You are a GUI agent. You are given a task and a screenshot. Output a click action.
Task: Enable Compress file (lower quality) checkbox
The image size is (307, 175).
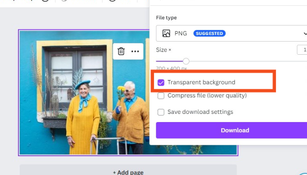pyautogui.click(x=161, y=96)
